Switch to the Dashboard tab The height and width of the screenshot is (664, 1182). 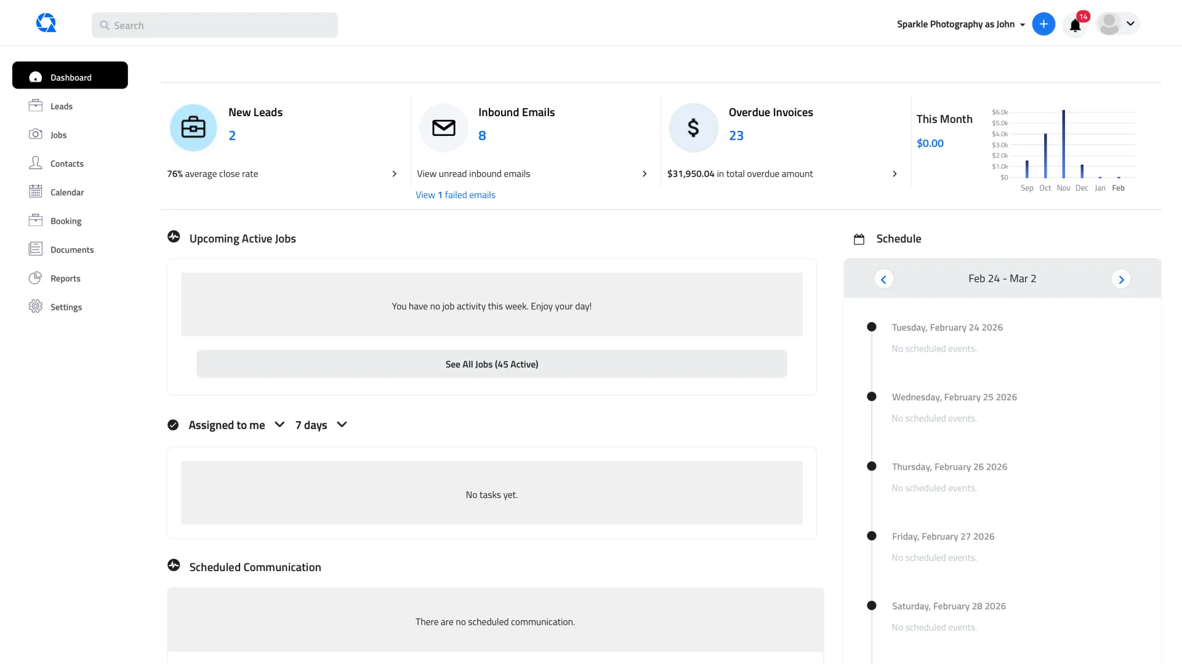pyautogui.click(x=70, y=76)
